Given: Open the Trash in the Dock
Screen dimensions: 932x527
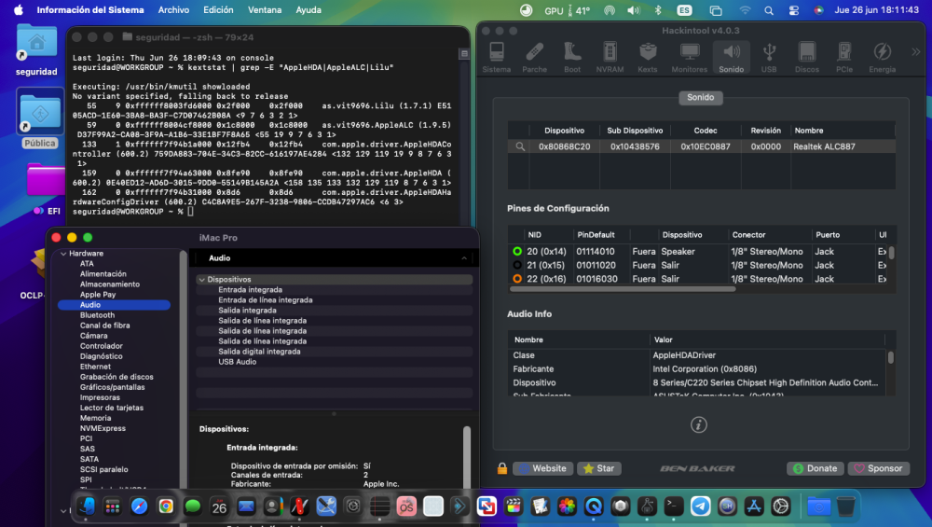Looking at the screenshot, I should coord(845,506).
